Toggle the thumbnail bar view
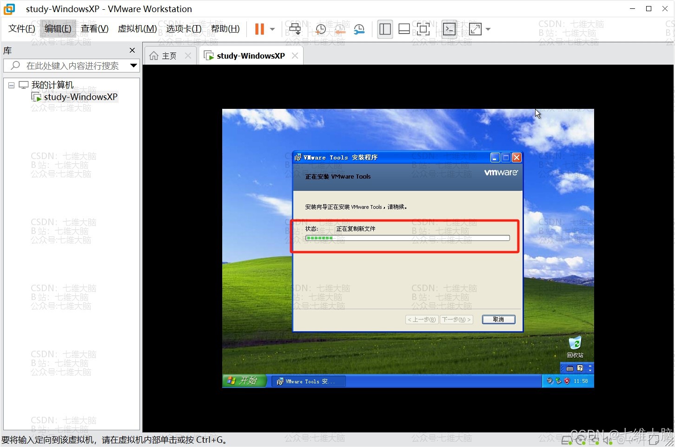The height and width of the screenshot is (447, 675). click(404, 29)
